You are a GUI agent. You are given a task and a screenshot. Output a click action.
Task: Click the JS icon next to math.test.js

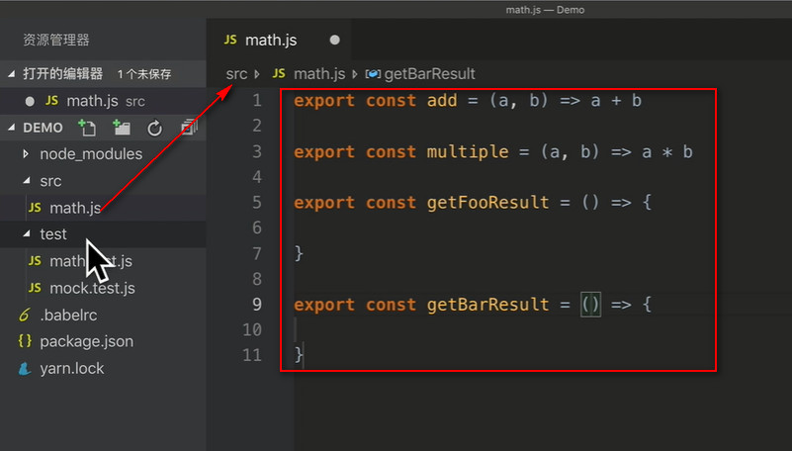(x=35, y=260)
